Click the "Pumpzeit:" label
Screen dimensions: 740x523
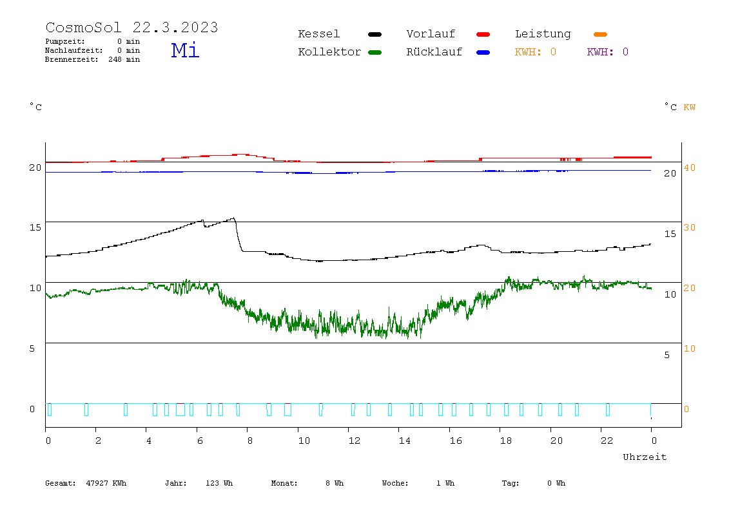pyautogui.click(x=64, y=41)
